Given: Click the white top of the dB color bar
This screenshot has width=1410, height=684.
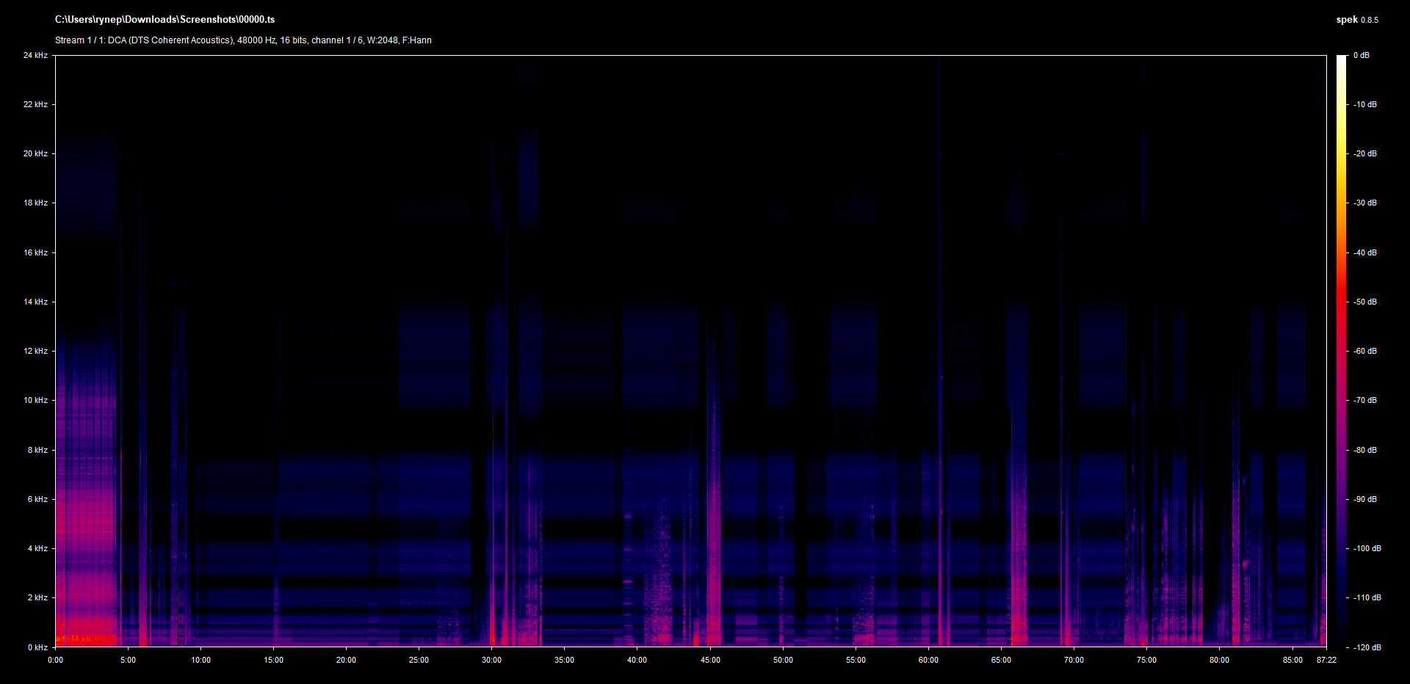Looking at the screenshot, I should [1342, 60].
